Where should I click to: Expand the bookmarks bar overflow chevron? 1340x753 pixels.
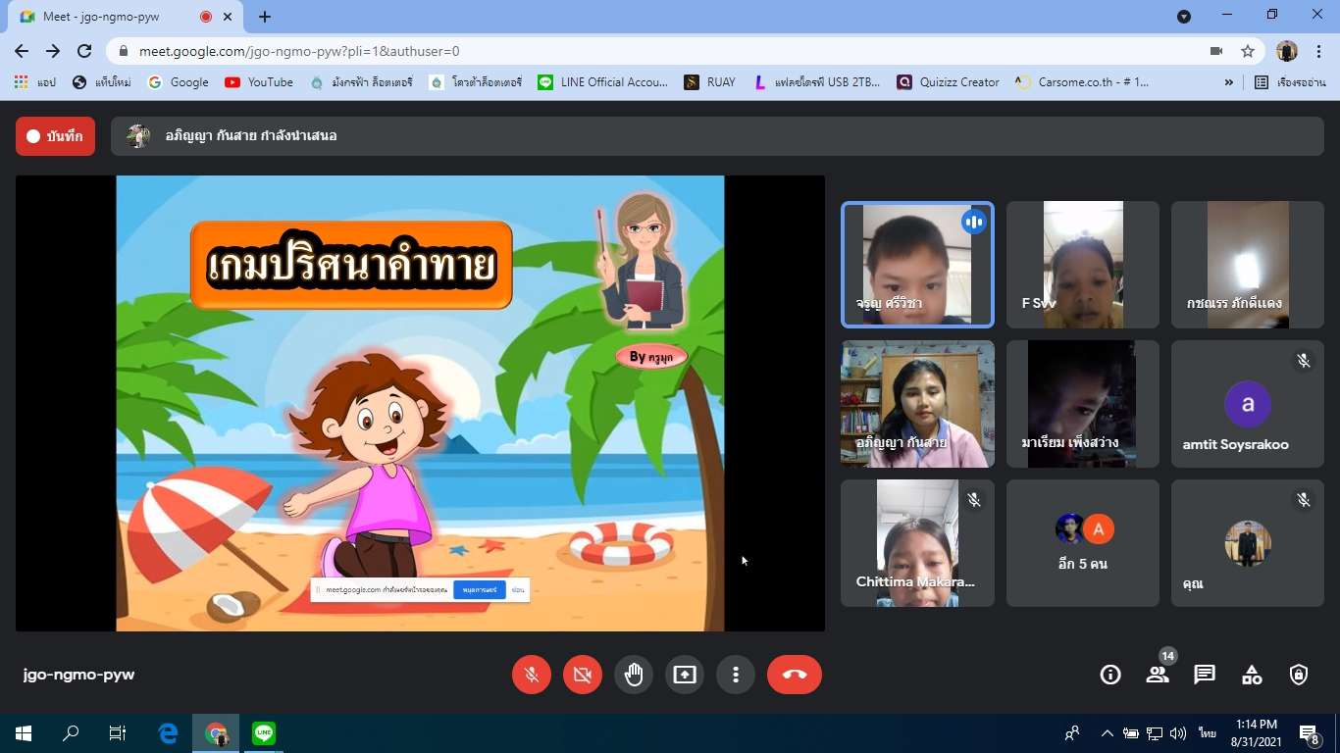click(1229, 82)
